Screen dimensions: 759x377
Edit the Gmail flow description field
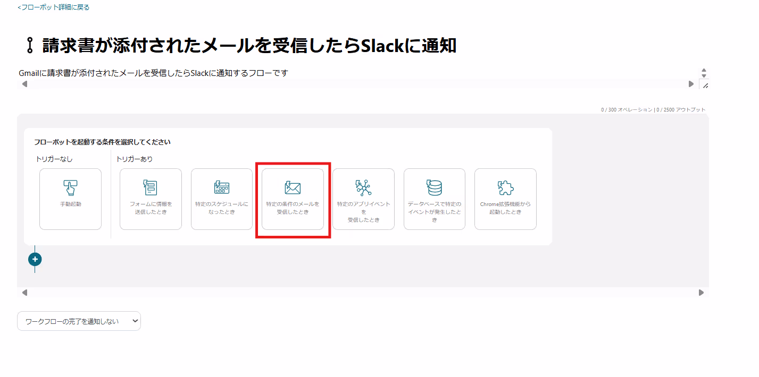coord(358,73)
